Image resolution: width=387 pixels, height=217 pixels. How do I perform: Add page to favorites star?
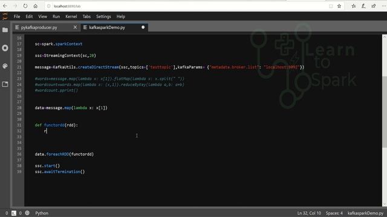pyautogui.click(x=339, y=6)
